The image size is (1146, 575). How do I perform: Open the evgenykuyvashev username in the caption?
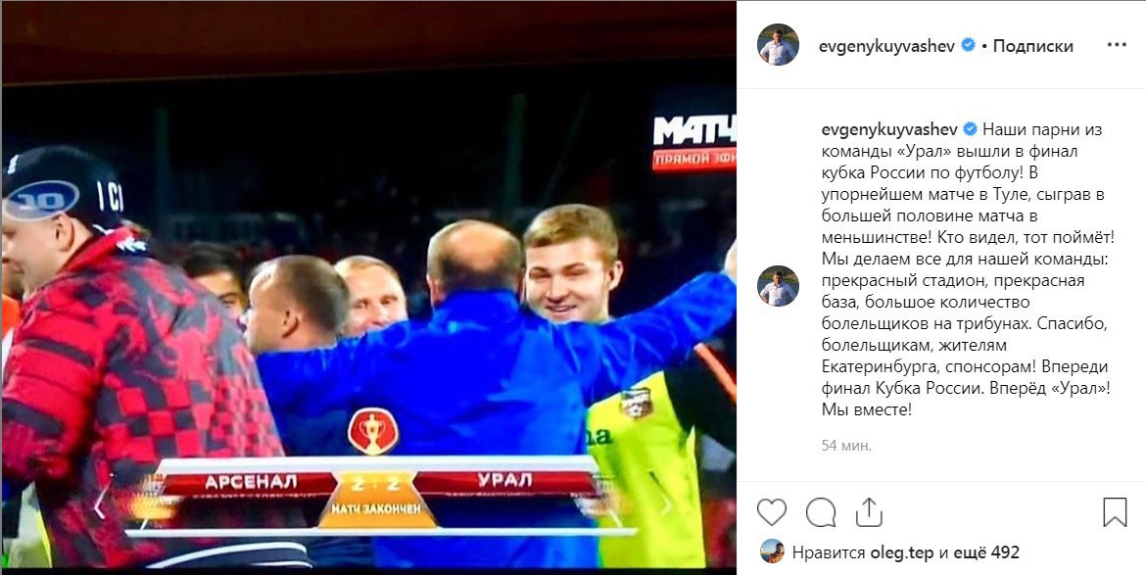(x=889, y=129)
